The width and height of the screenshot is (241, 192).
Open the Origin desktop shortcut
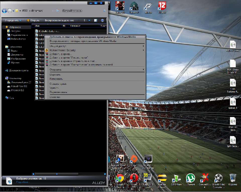tap(134, 159)
